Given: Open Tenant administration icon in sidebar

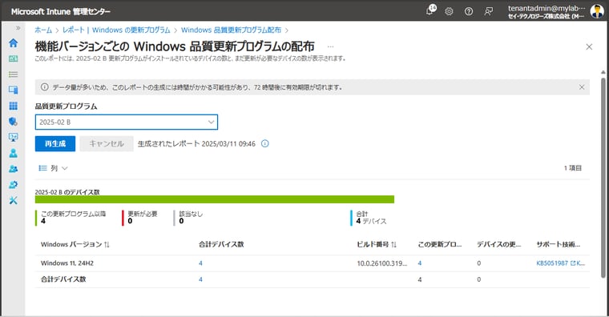Looking at the screenshot, I should [x=13, y=185].
